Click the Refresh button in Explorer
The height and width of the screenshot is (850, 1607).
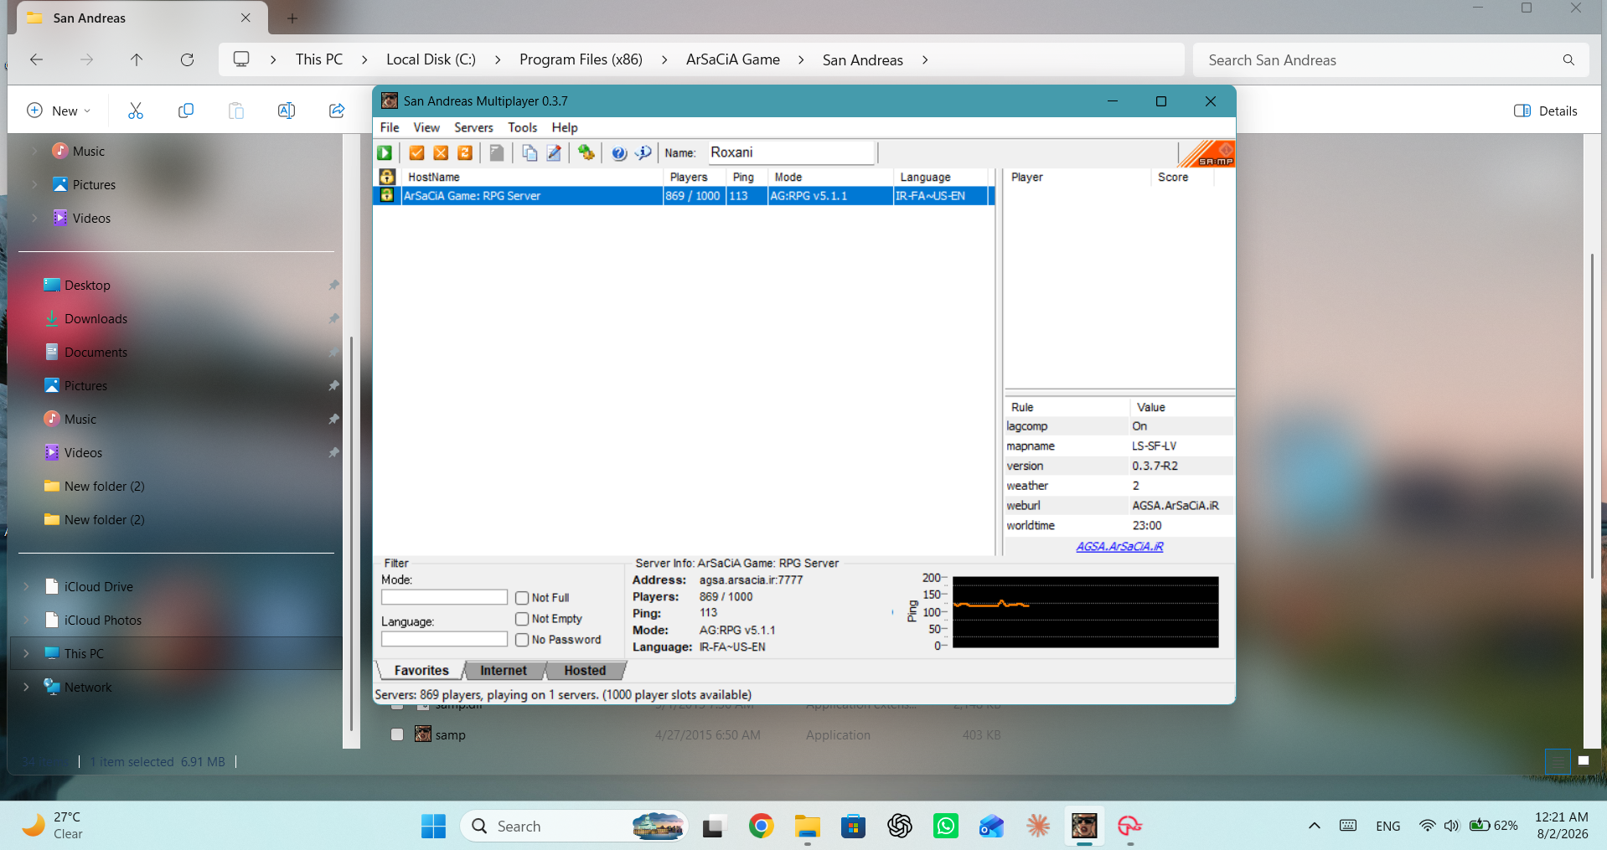(187, 59)
